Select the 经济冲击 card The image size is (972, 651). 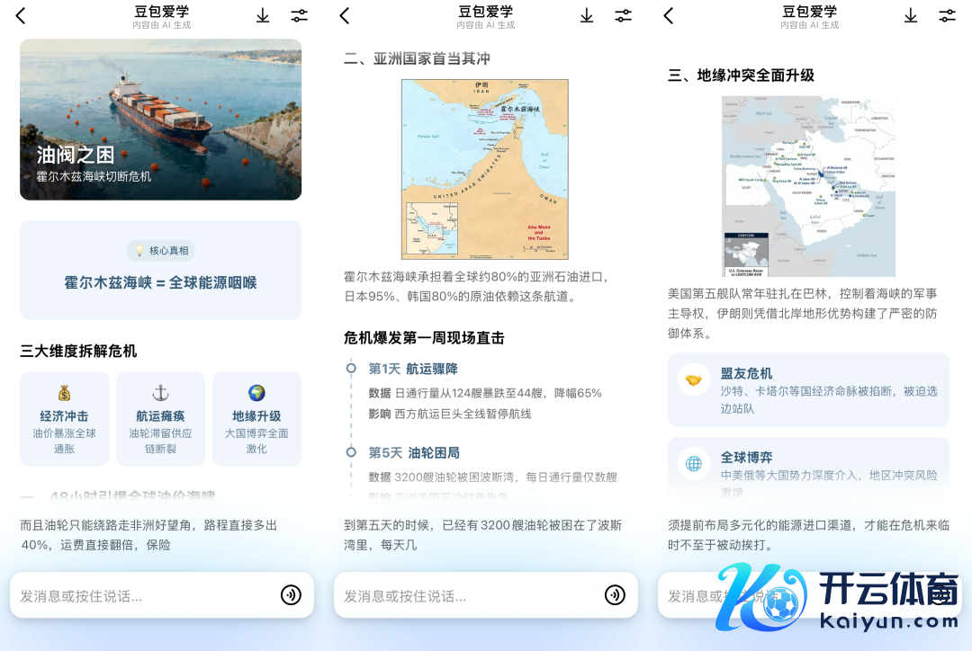65,419
